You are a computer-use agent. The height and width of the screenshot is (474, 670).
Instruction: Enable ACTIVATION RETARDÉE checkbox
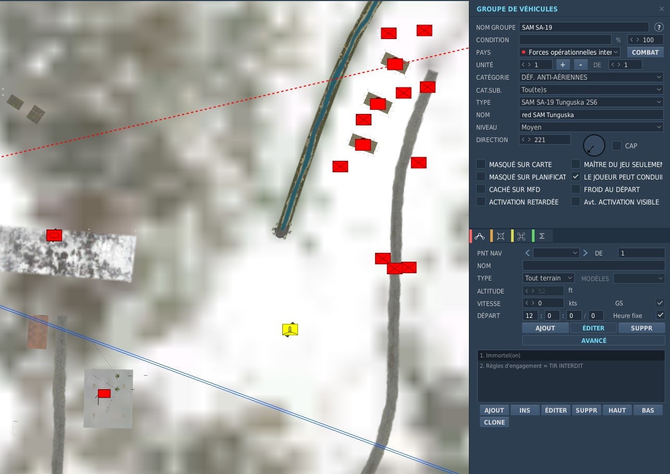pos(481,202)
